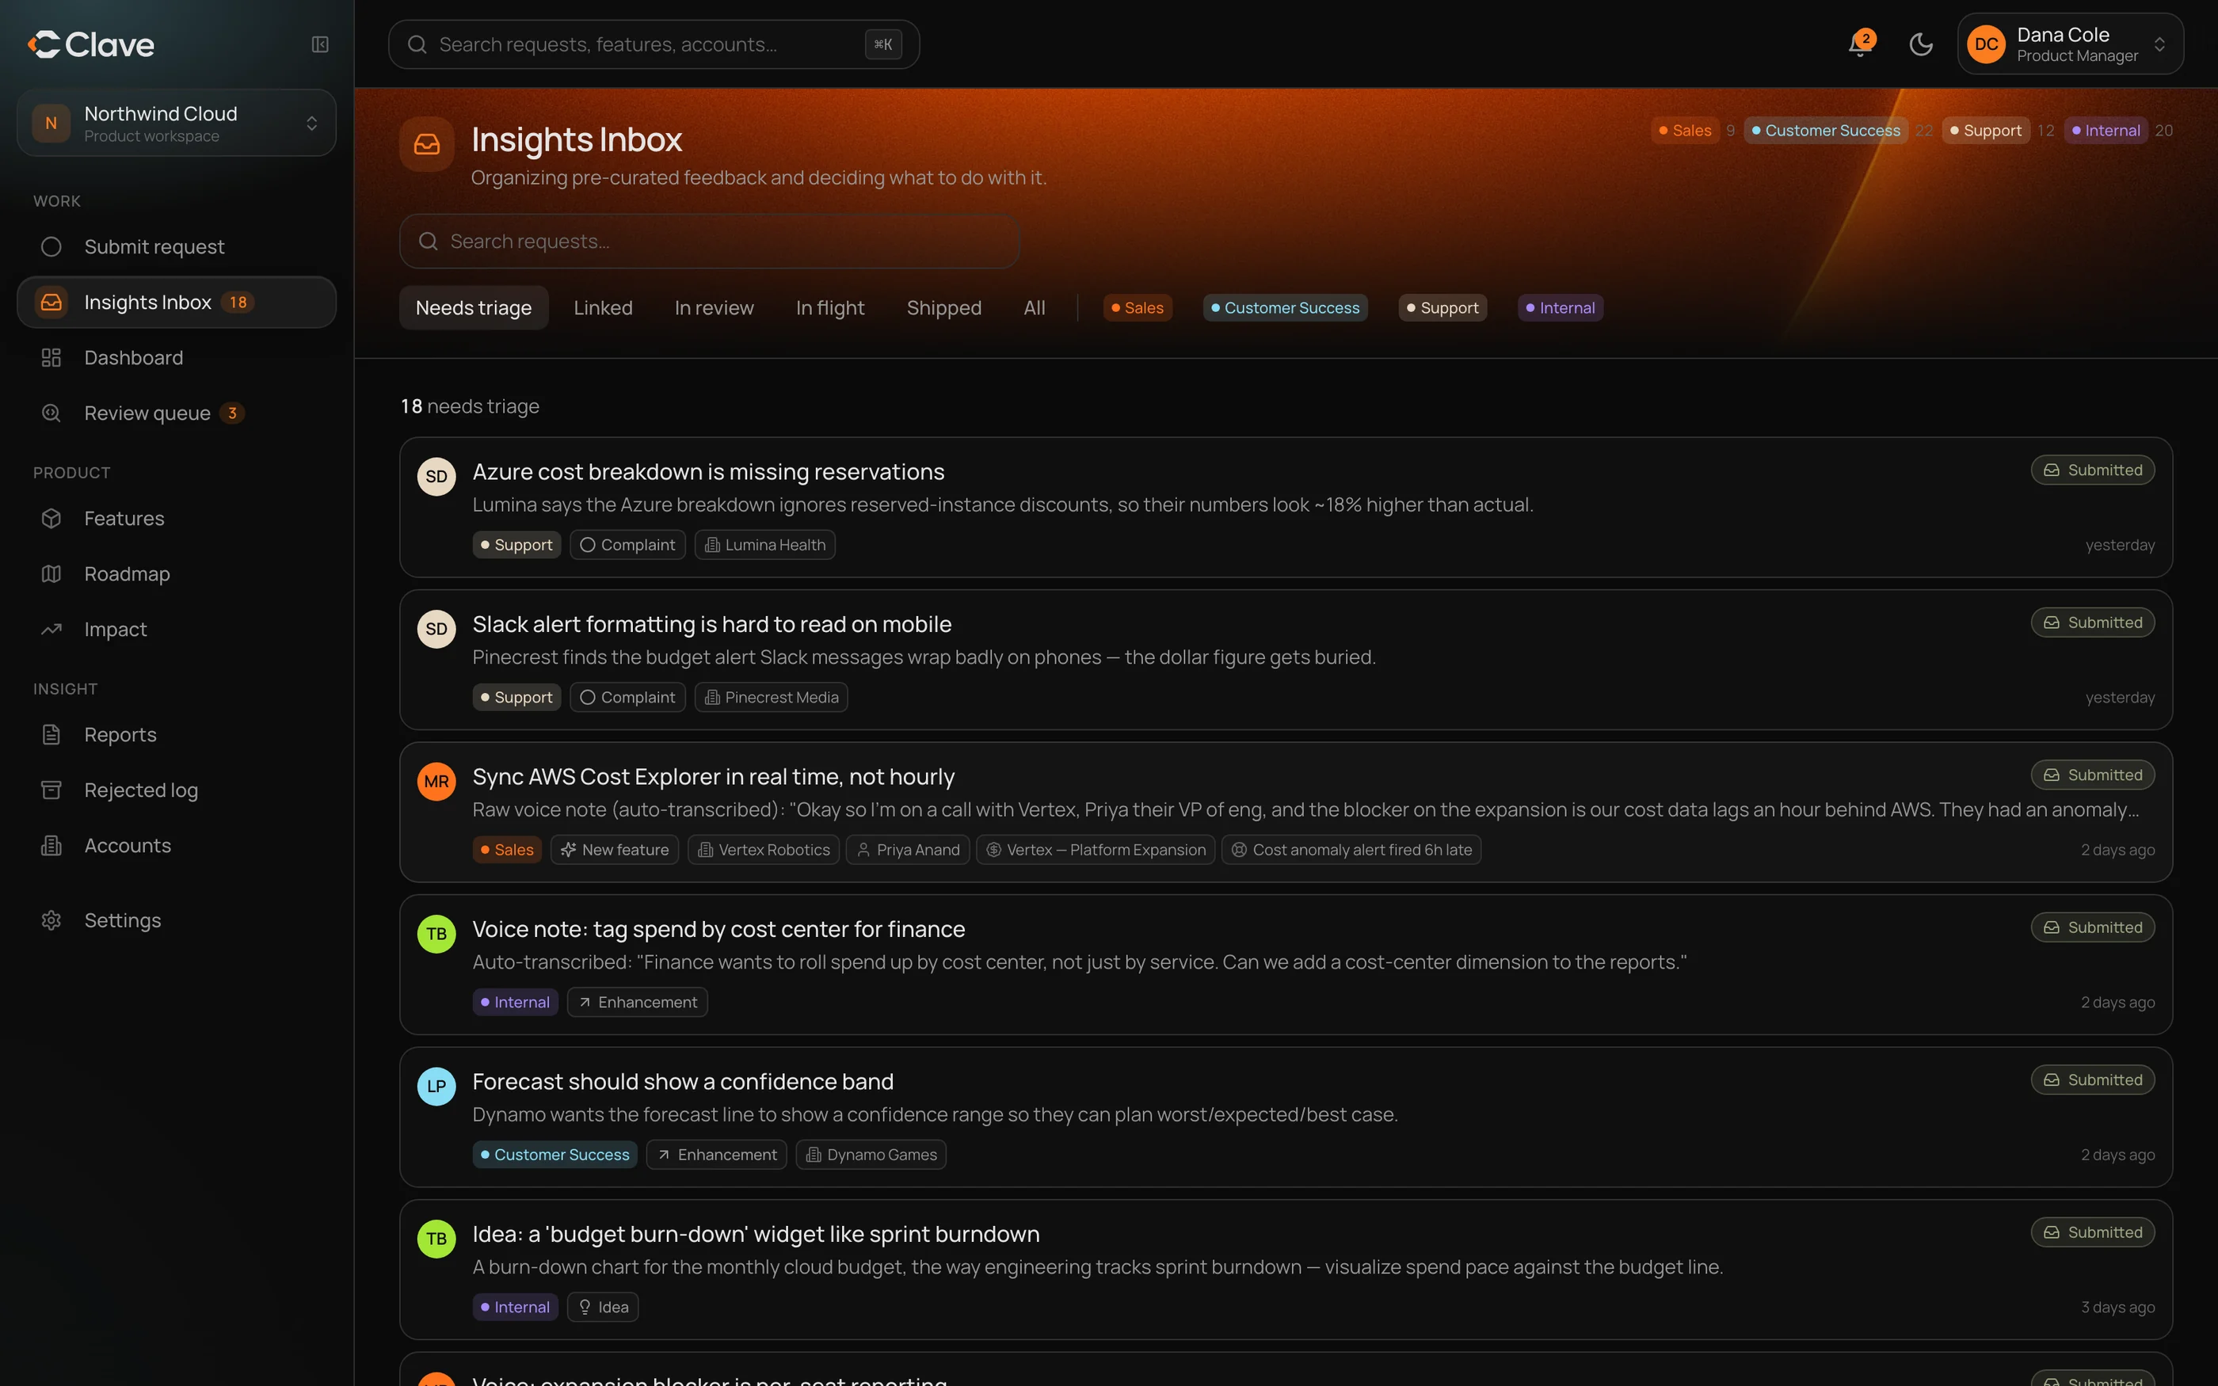Click Submitted status on Forecast request

(x=2092, y=1079)
